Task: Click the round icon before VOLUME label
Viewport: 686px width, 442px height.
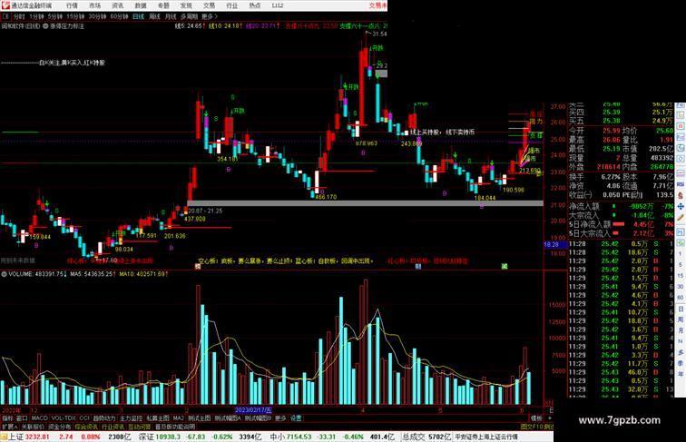Action: tap(4, 274)
